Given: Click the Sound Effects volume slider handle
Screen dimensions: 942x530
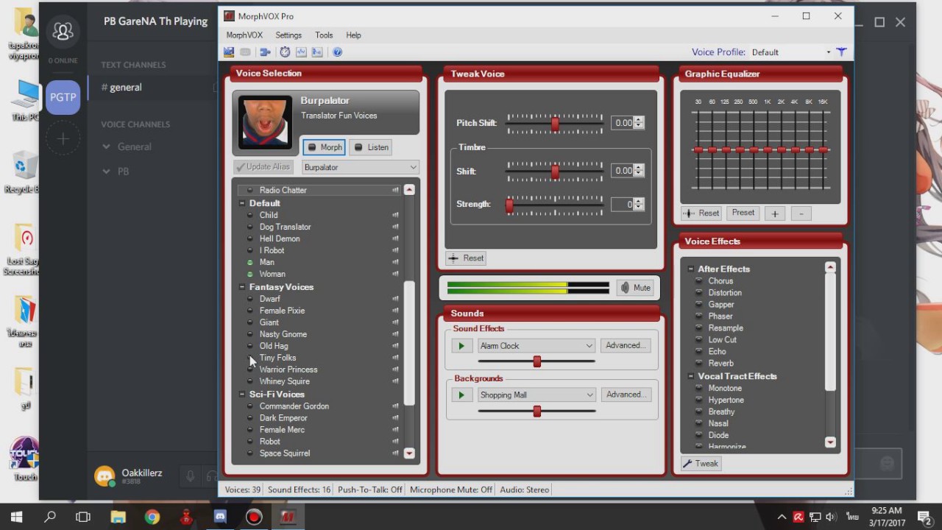Looking at the screenshot, I should [537, 361].
